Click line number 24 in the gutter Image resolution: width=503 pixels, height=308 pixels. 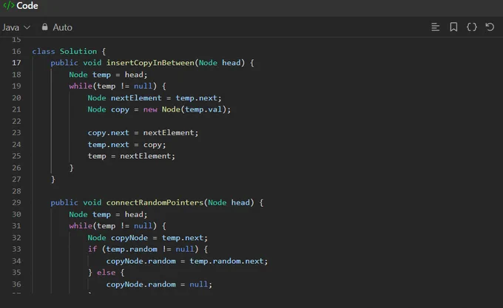click(16, 144)
